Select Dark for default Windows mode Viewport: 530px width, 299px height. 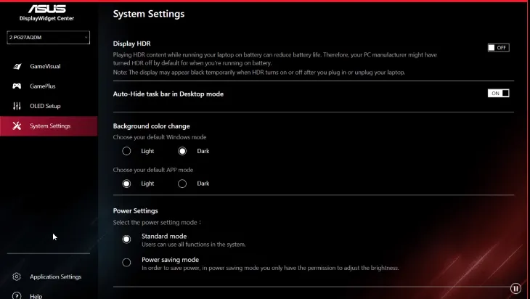pos(182,151)
